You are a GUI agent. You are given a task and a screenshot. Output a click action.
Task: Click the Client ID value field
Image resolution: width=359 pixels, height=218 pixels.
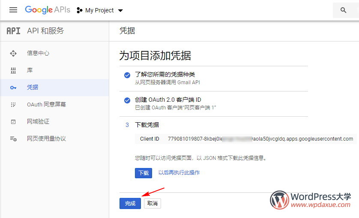tap(260, 138)
